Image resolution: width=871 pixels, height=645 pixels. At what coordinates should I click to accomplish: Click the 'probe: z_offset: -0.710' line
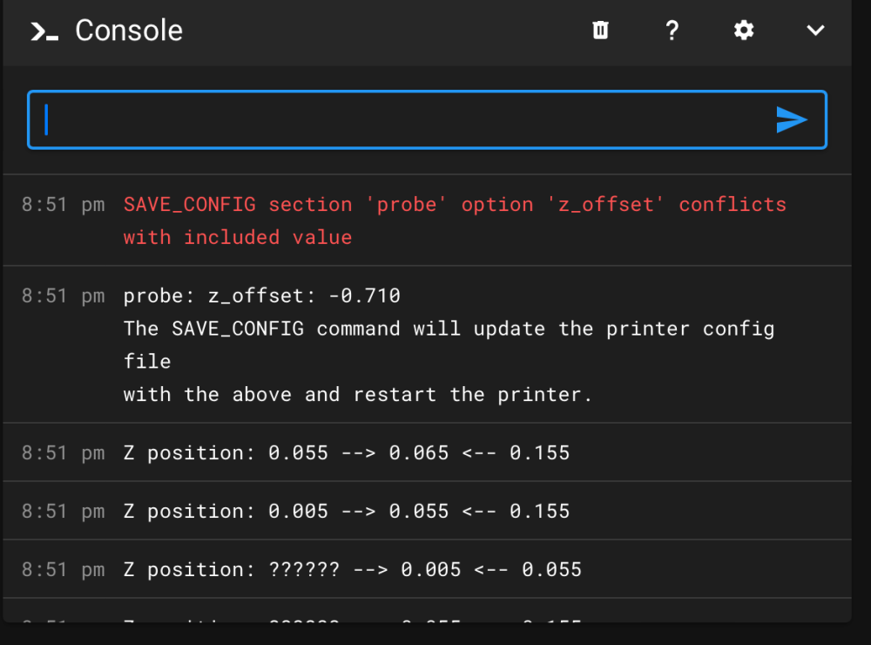(x=261, y=296)
